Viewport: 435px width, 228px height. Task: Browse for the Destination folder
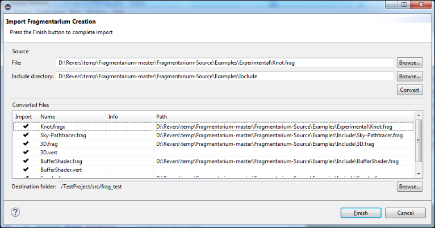click(409, 186)
